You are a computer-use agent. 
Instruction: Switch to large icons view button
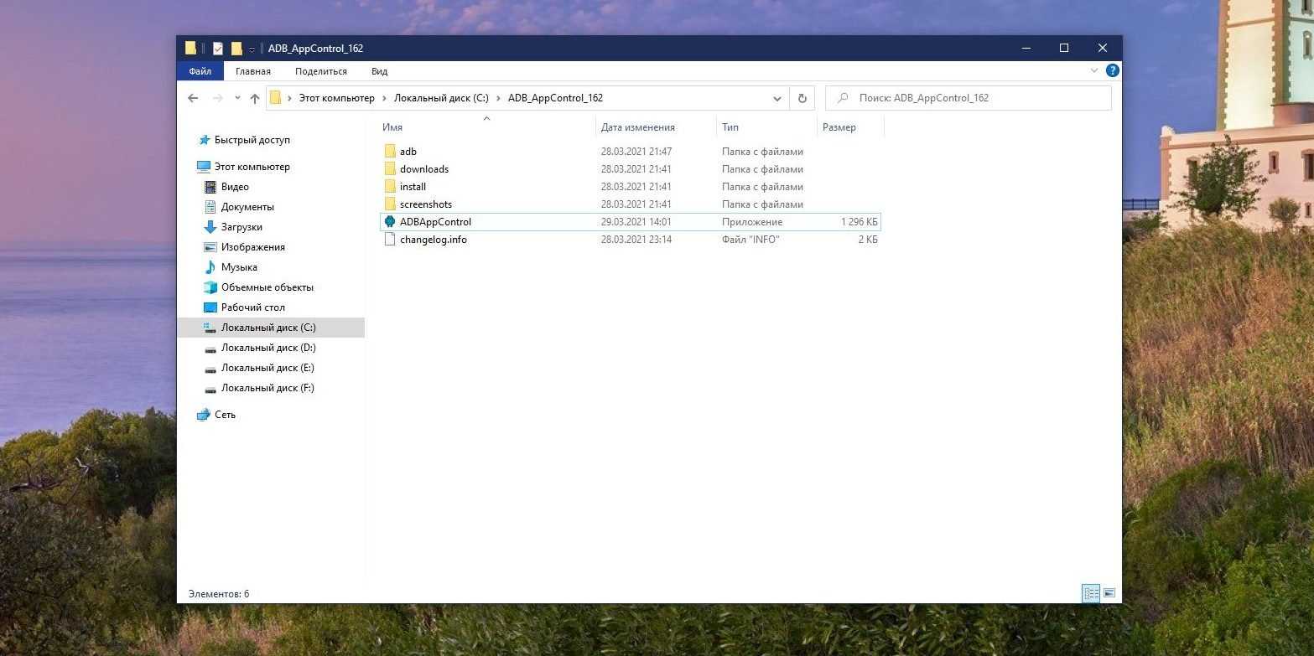point(1109,593)
